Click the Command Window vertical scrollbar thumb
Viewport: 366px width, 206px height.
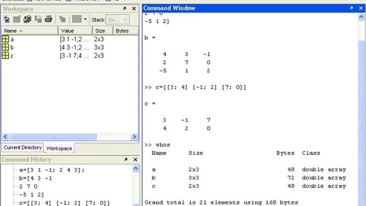click(361, 124)
